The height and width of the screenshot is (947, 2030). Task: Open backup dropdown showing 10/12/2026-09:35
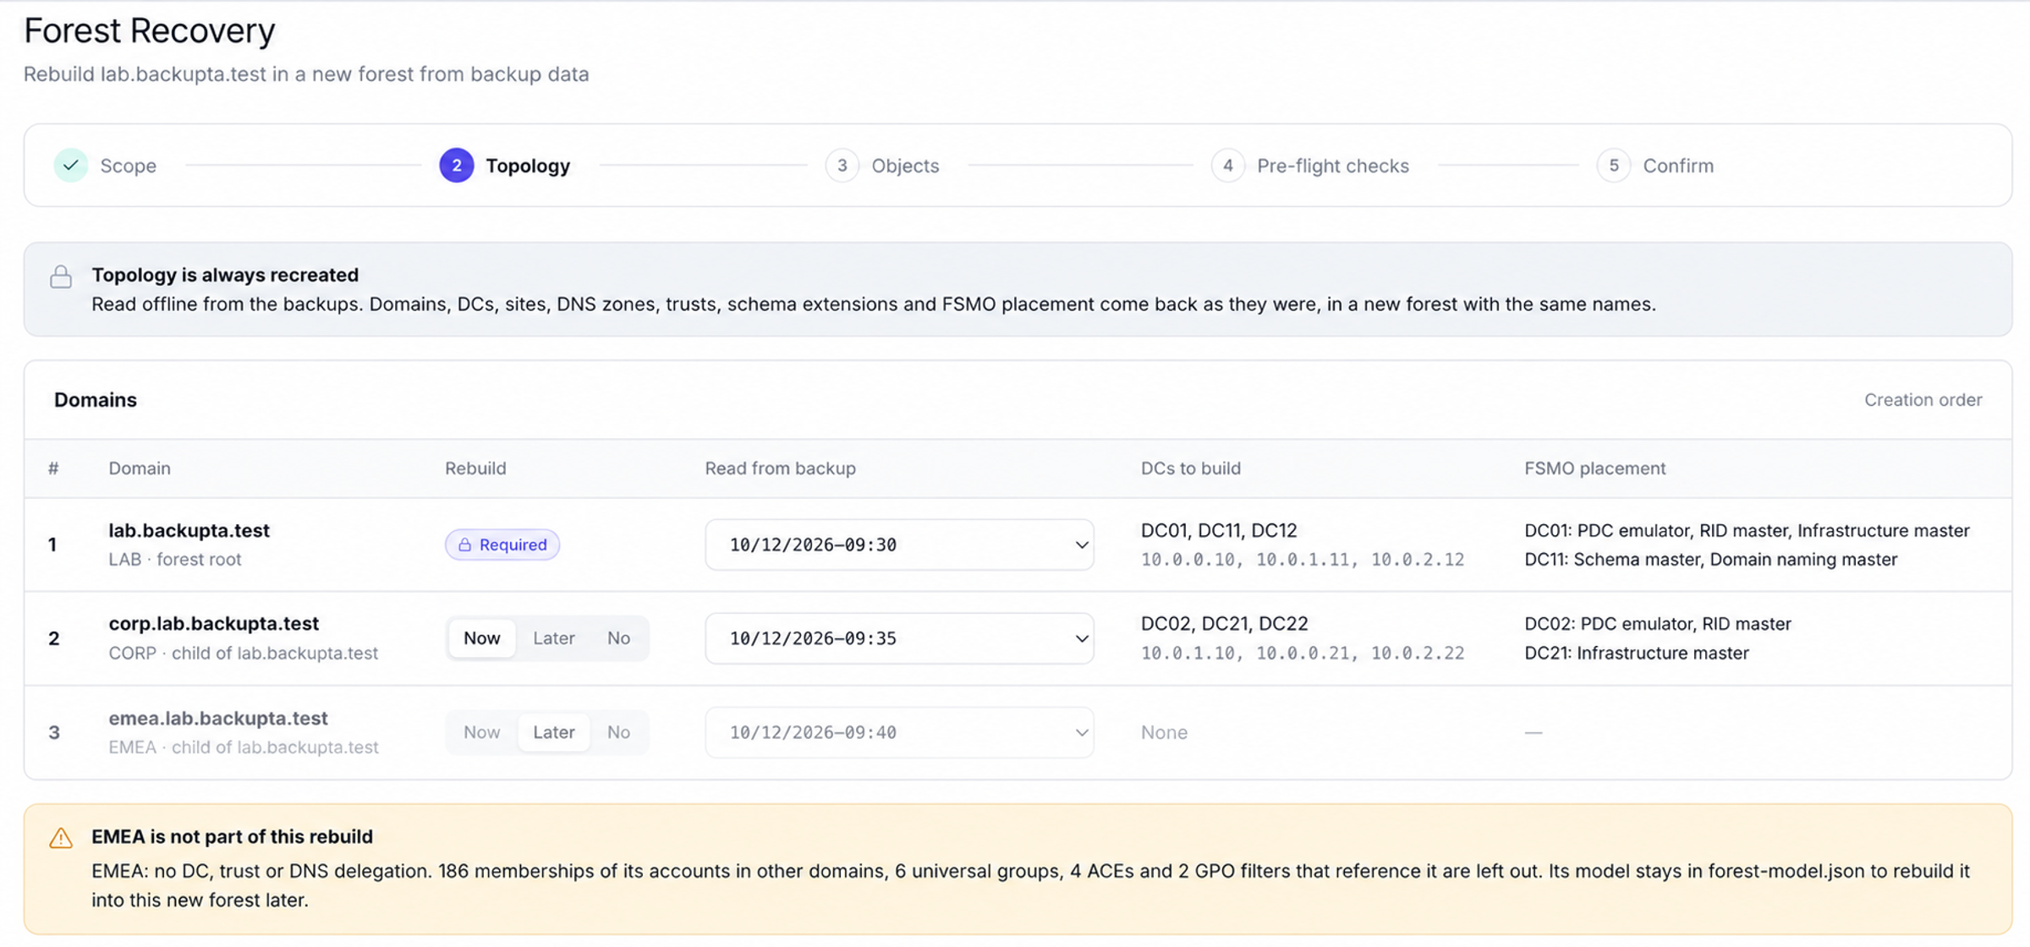[x=899, y=638]
